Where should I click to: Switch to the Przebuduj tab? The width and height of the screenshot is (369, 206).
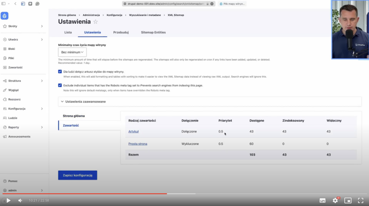click(121, 33)
